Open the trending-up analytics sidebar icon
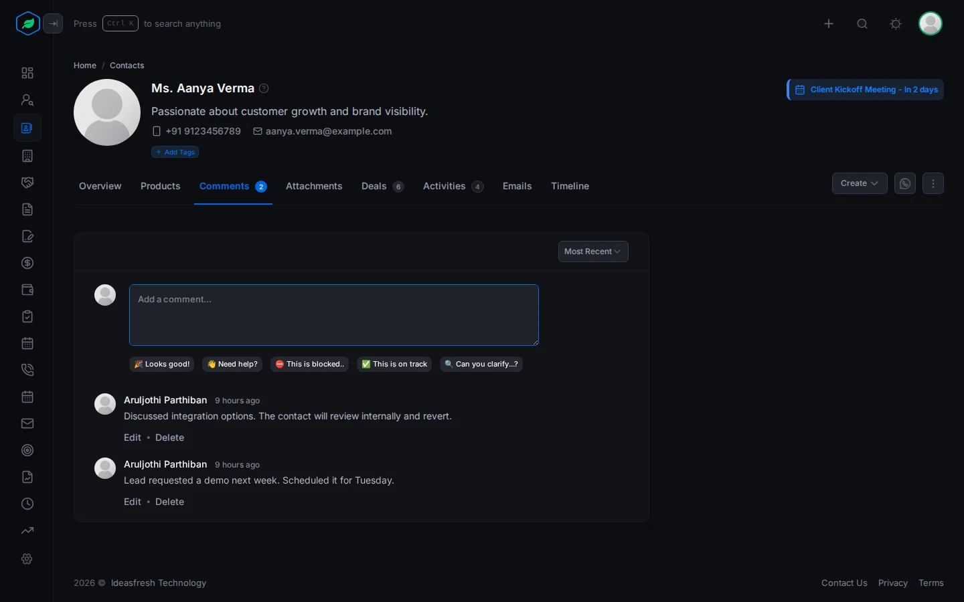The image size is (964, 602). (x=27, y=530)
